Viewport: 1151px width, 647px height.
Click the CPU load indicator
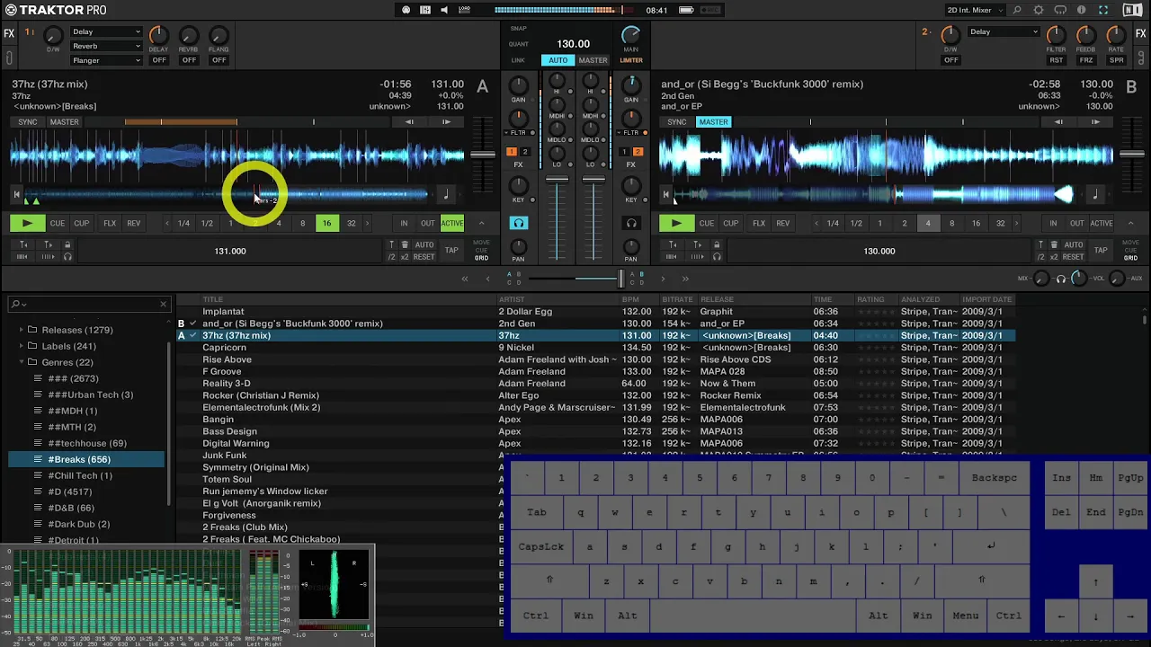464,10
